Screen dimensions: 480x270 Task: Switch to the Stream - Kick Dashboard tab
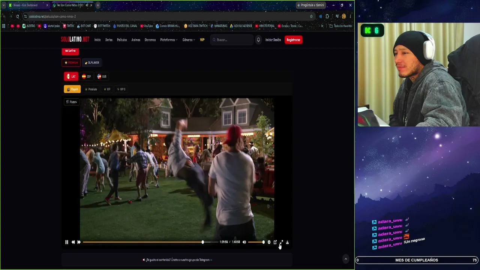tap(28, 5)
